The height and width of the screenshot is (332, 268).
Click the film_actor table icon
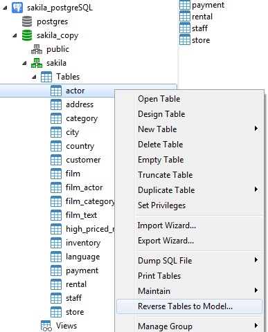[56, 187]
